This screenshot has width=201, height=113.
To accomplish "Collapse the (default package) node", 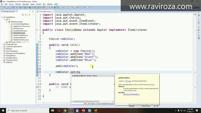I will click(7, 22).
